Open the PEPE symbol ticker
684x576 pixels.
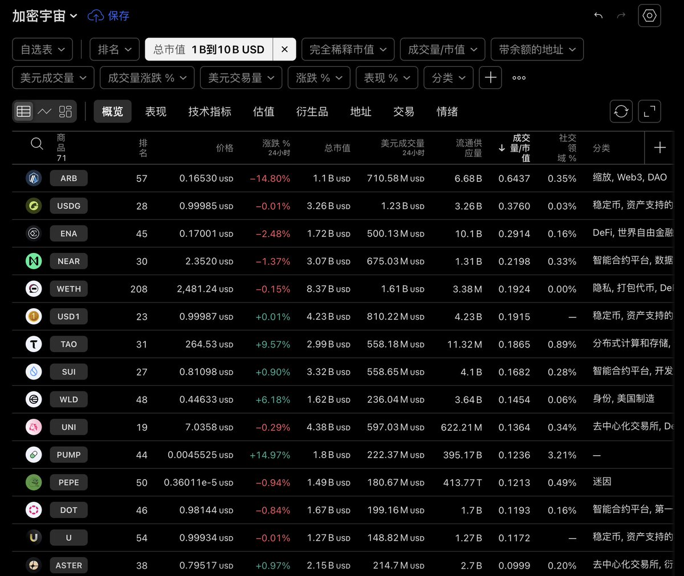coord(68,482)
